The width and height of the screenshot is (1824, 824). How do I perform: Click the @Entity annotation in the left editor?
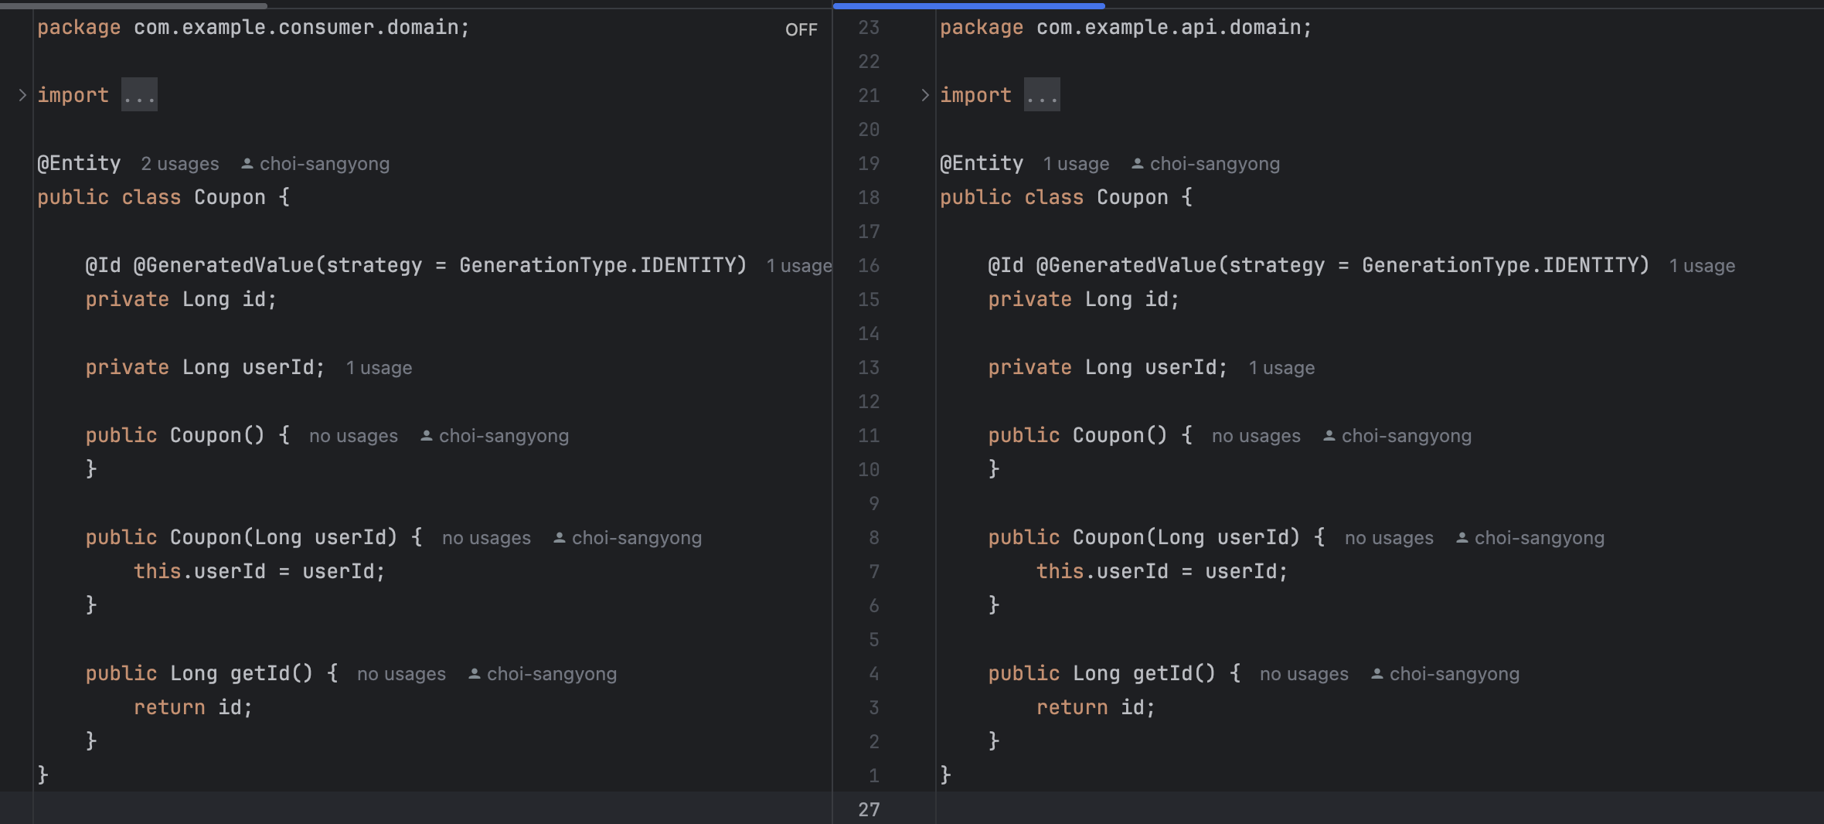pos(79,164)
